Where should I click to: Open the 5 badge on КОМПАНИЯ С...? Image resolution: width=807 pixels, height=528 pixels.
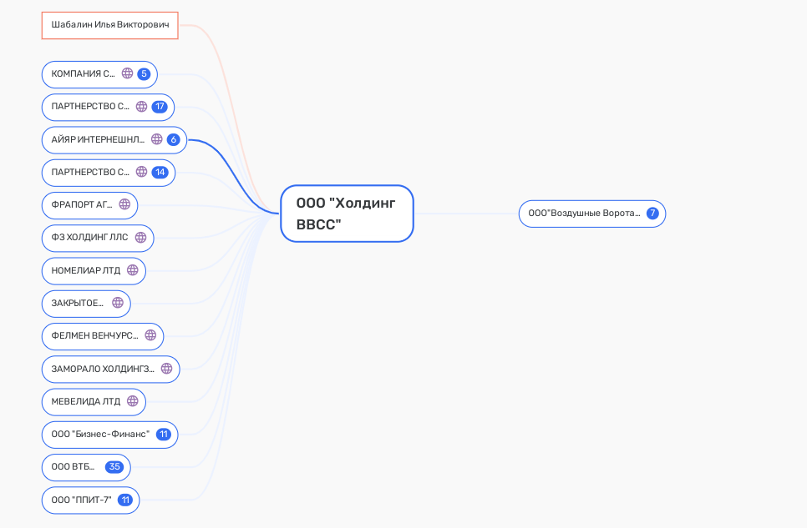144,73
